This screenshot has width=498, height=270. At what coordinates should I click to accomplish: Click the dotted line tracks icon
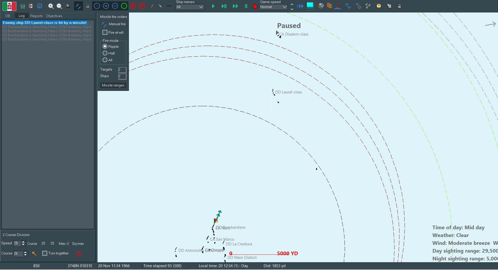[x=169, y=6]
